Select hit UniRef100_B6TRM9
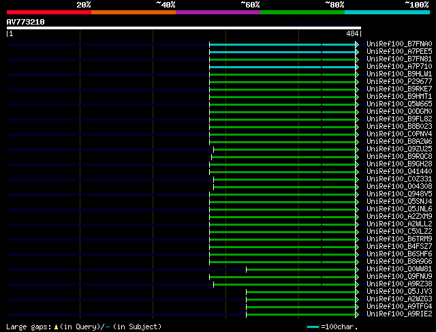This screenshot has height=332, width=436. pyautogui.click(x=399, y=239)
